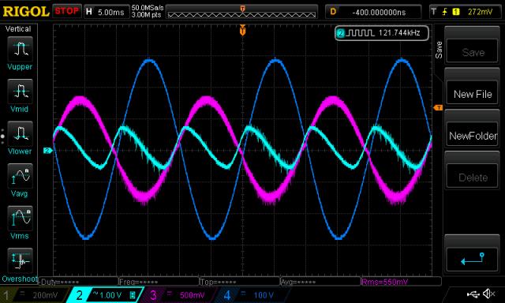Select the Vrms measurement icon
The height and width of the screenshot is (303, 505).
click(x=20, y=218)
